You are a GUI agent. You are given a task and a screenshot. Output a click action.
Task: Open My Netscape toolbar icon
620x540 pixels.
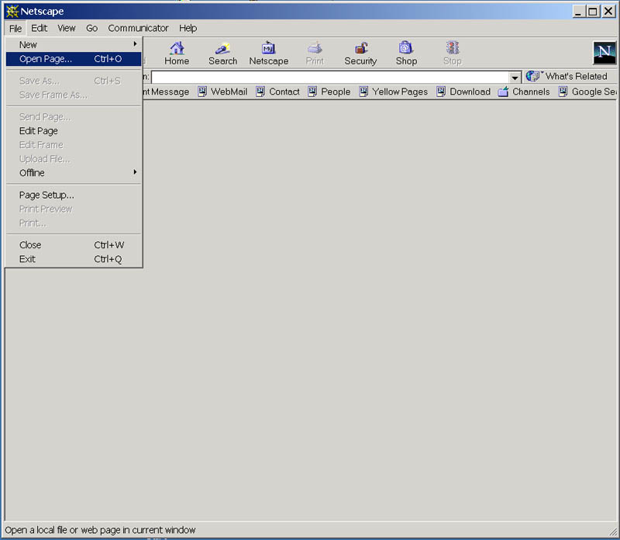coord(268,48)
